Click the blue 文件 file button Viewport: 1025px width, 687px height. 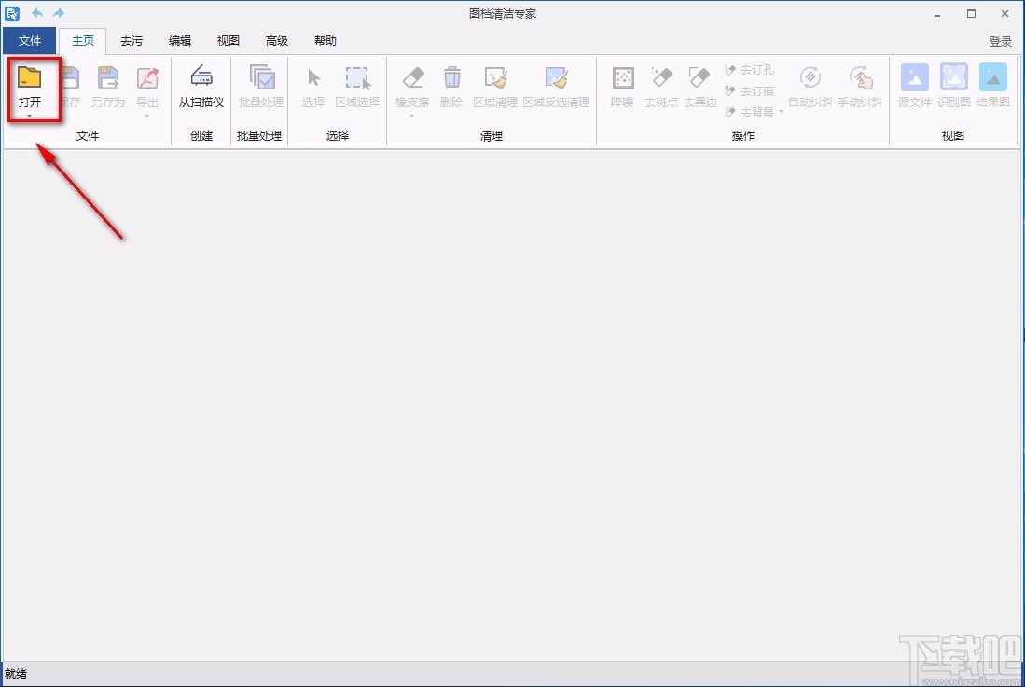coord(30,40)
